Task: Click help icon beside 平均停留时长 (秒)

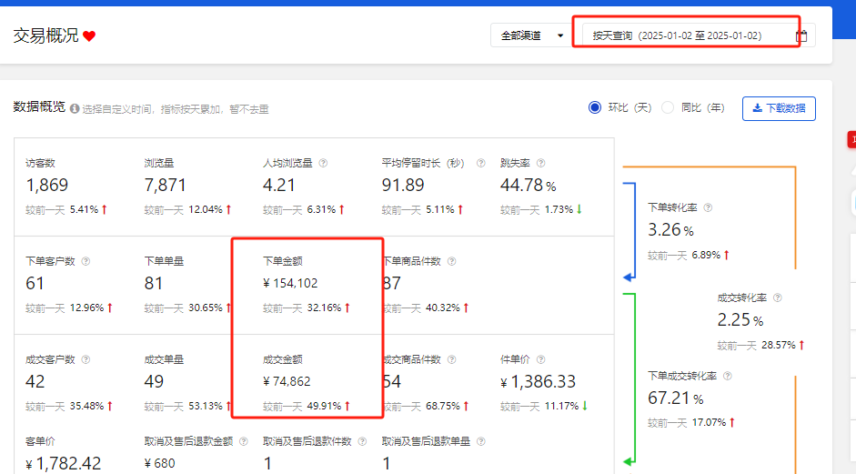Action: [481, 163]
